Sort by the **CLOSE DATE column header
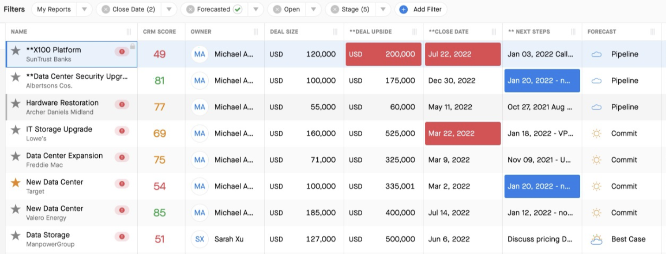Image resolution: width=666 pixels, height=254 pixels. pyautogui.click(x=448, y=32)
